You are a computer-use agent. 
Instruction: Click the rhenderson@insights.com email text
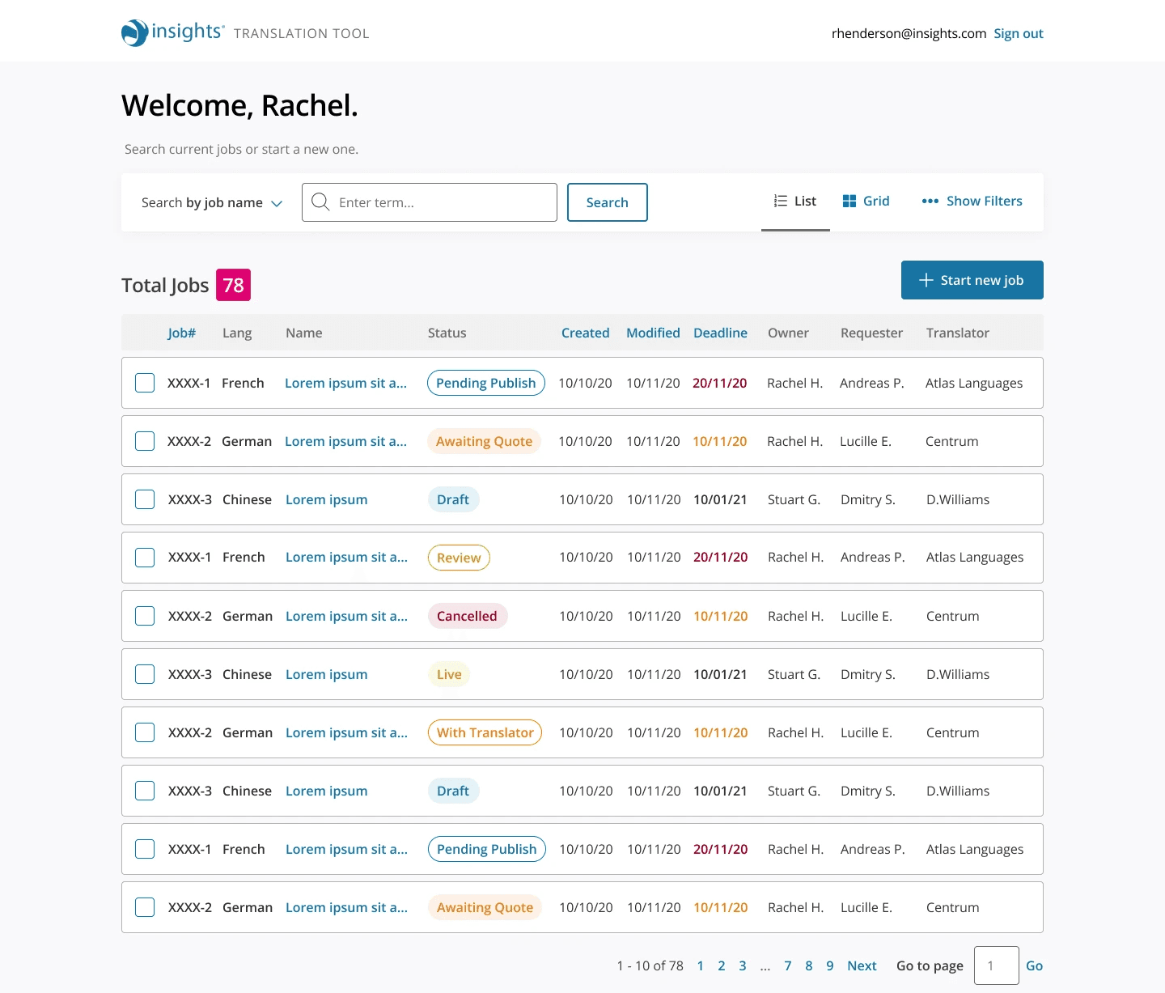909,33
